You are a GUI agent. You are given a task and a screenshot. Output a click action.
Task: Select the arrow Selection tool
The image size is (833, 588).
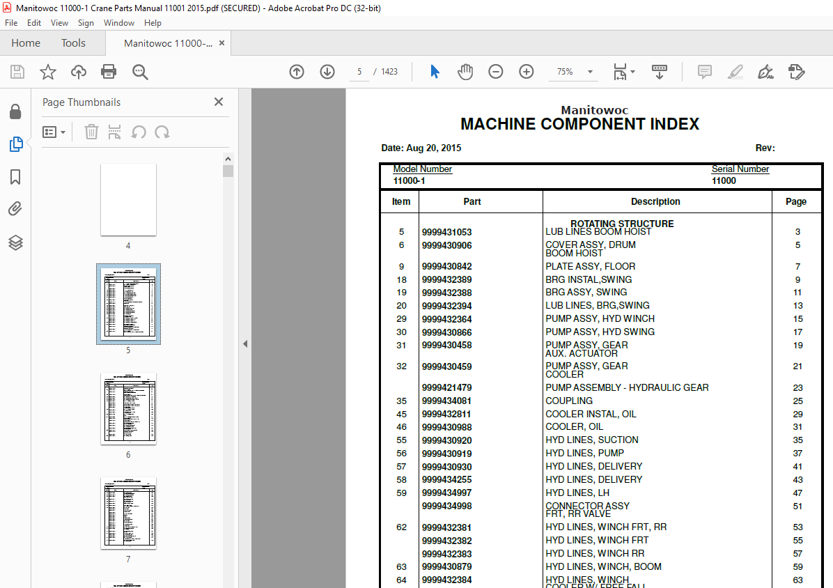coord(435,72)
